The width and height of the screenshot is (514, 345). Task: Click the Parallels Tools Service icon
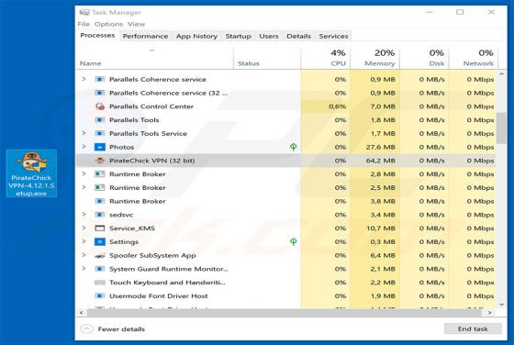tap(100, 133)
